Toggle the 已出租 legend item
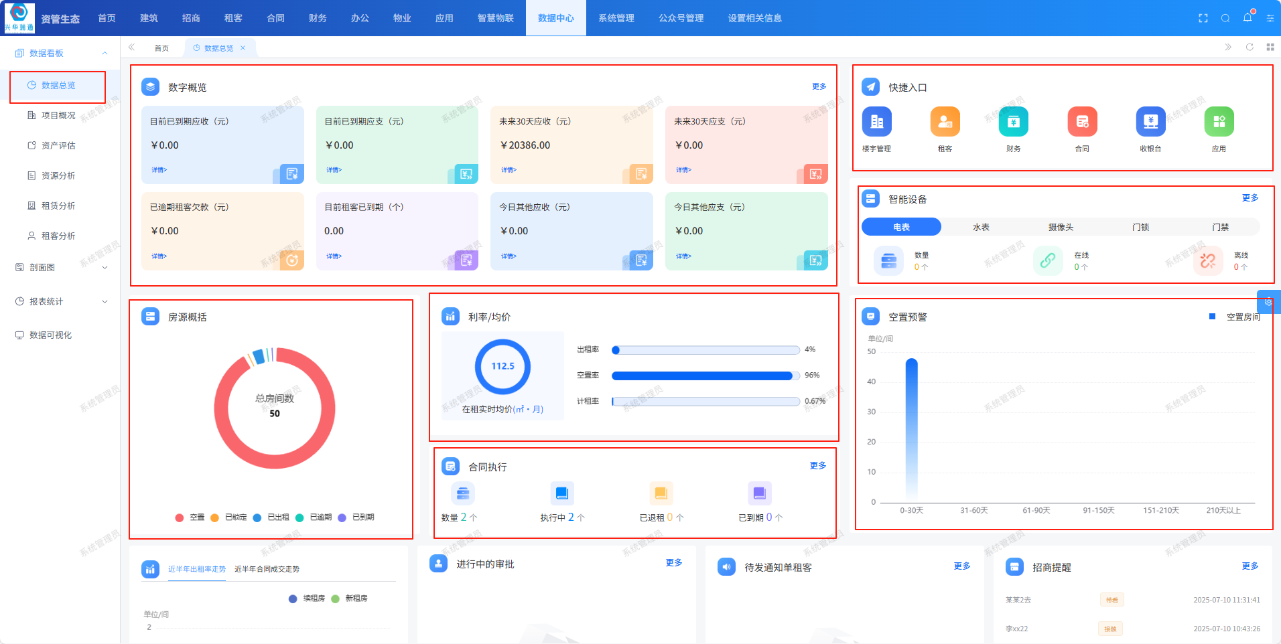Image resolution: width=1281 pixels, height=644 pixels. 271,517
